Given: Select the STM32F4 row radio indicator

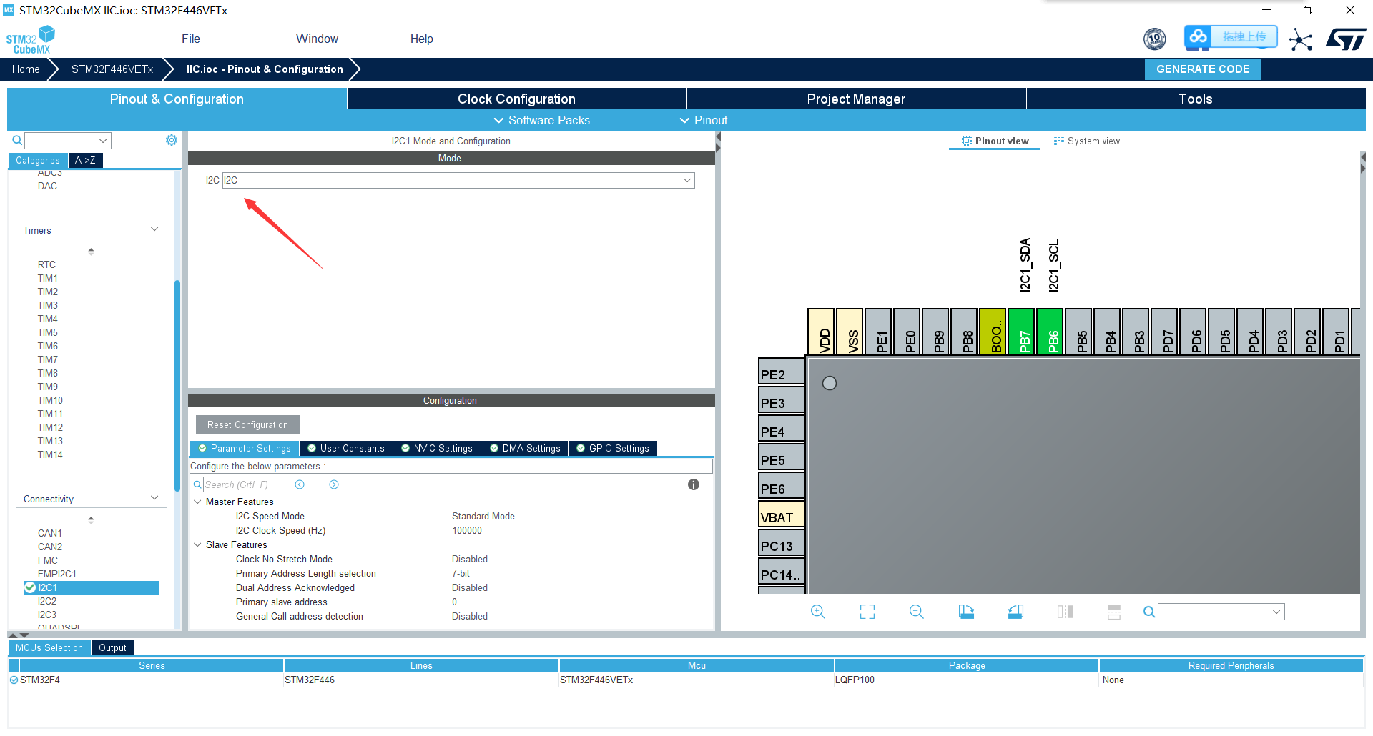Looking at the screenshot, I should pos(14,680).
